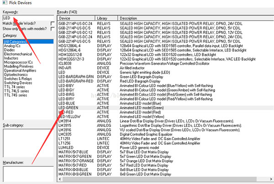Select the Optoelectronics category

(x=16, y=74)
